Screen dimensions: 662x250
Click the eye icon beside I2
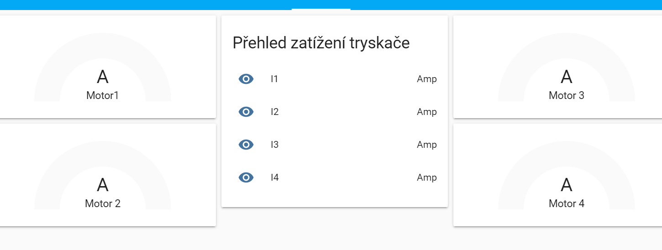pos(246,112)
